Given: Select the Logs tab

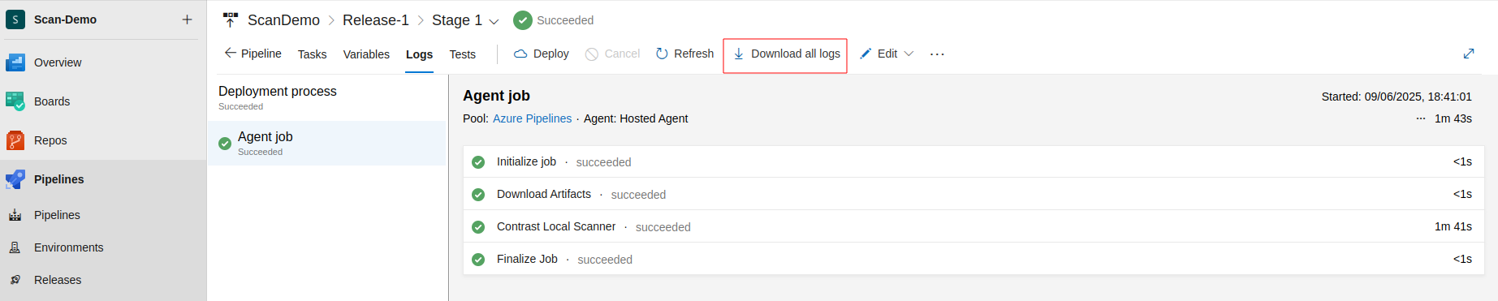Looking at the screenshot, I should click(419, 54).
